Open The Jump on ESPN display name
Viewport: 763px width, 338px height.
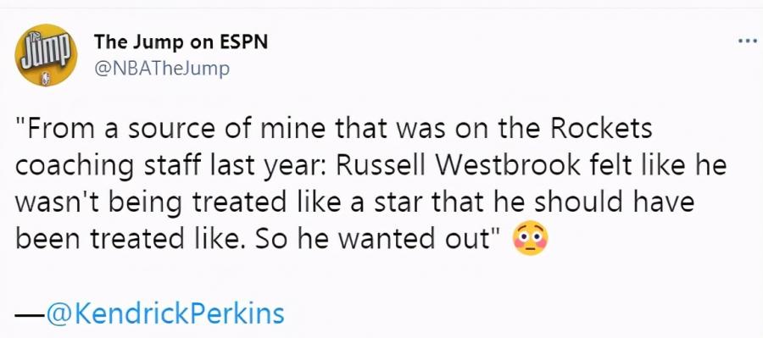[x=181, y=42]
